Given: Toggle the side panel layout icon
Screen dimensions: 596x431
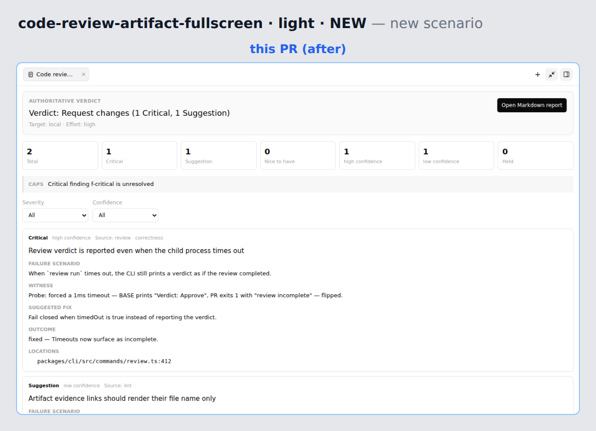Looking at the screenshot, I should (566, 75).
